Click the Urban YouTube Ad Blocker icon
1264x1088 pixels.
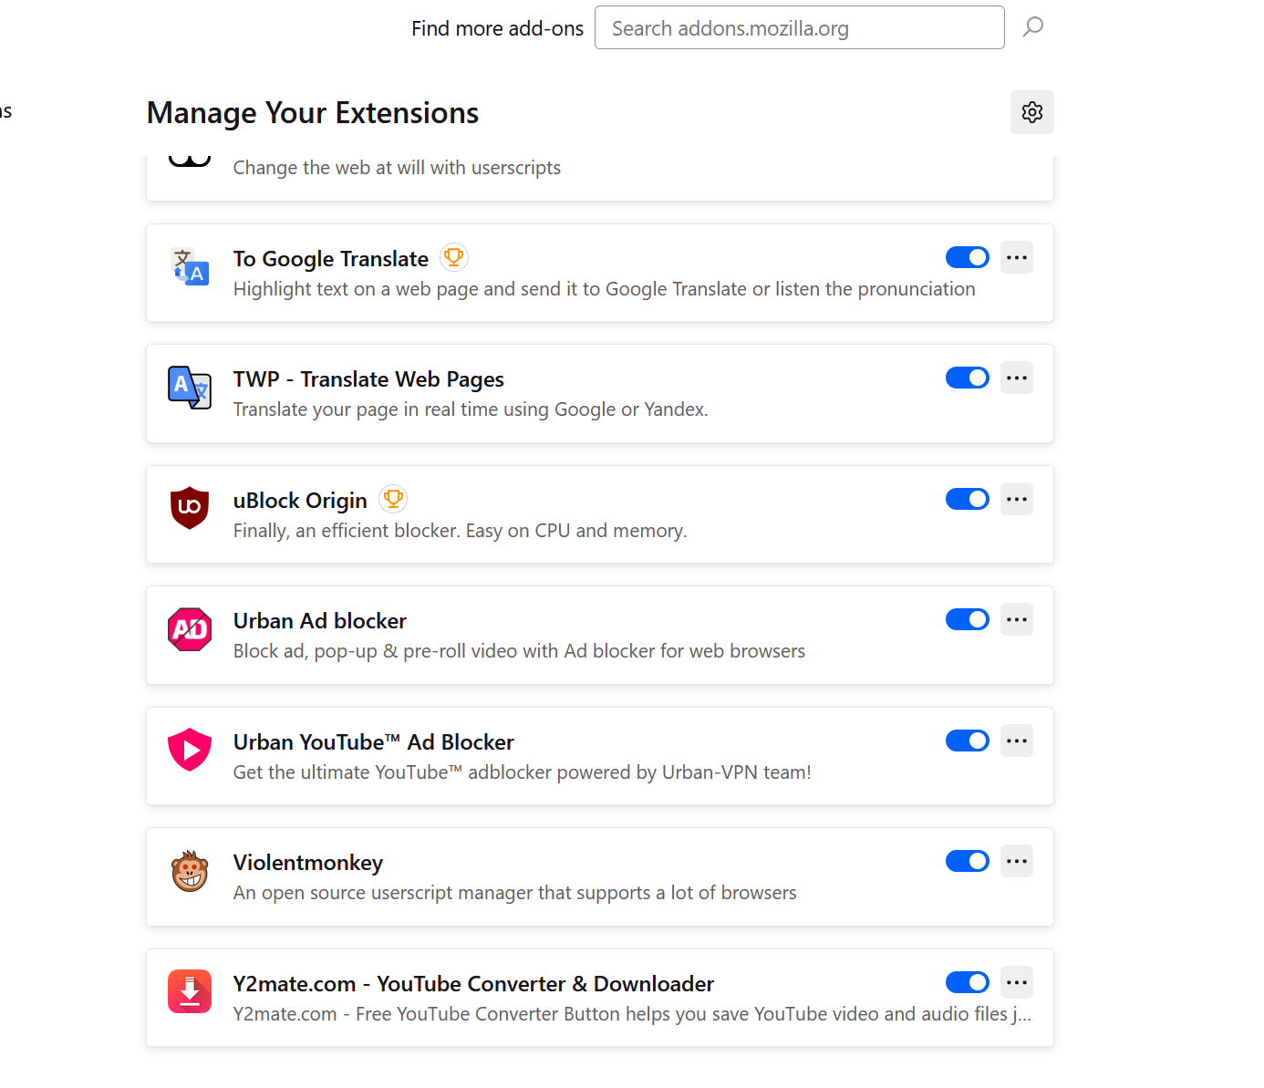pos(190,750)
